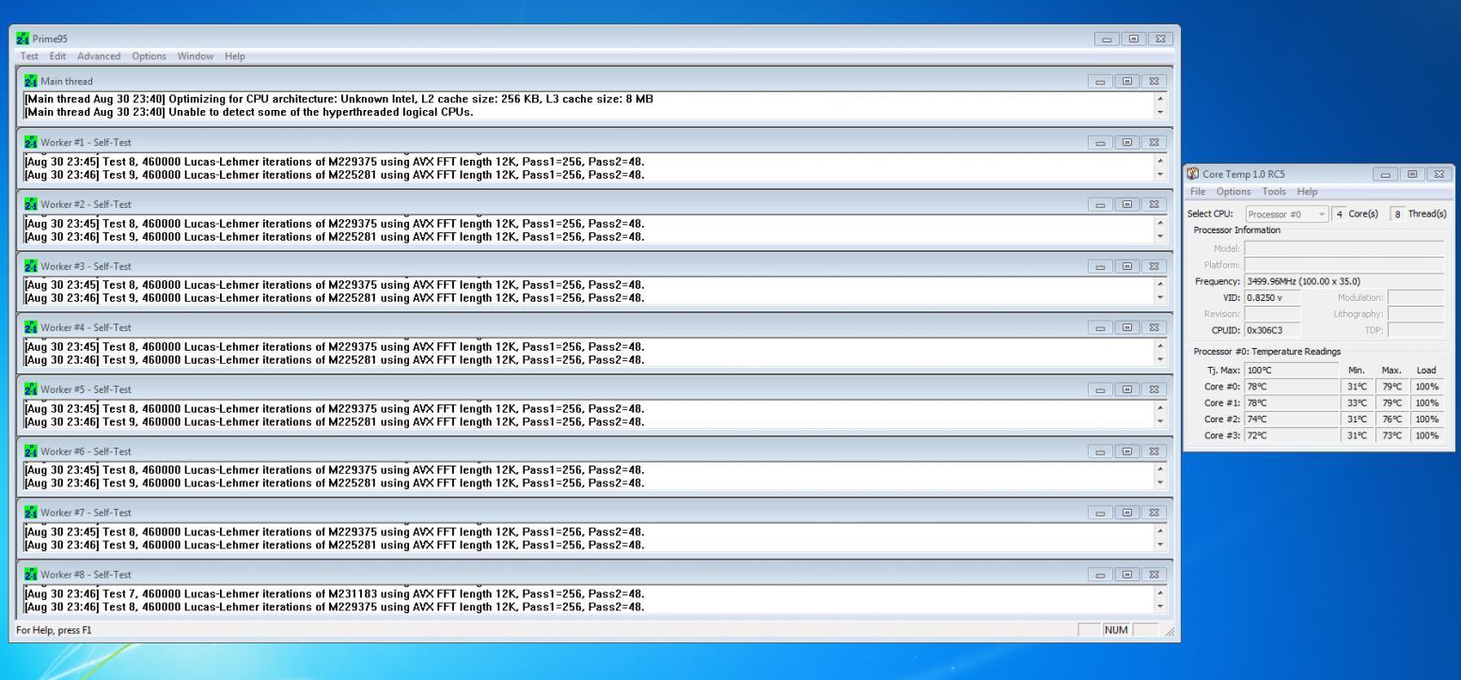The height and width of the screenshot is (680, 1461).
Task: Click the Worker #8 window icon
Action: 31,574
